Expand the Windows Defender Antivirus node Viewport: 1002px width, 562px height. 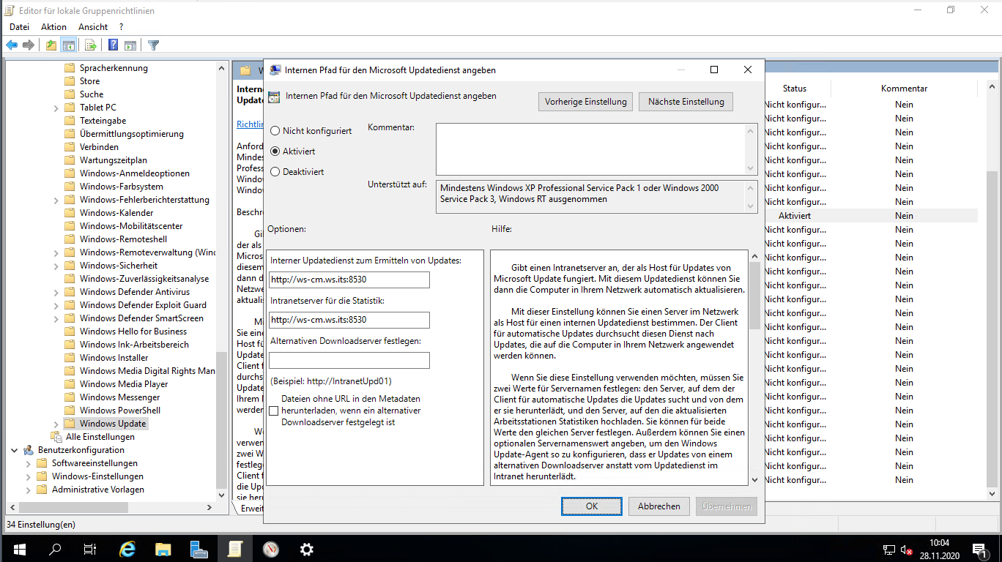point(56,292)
